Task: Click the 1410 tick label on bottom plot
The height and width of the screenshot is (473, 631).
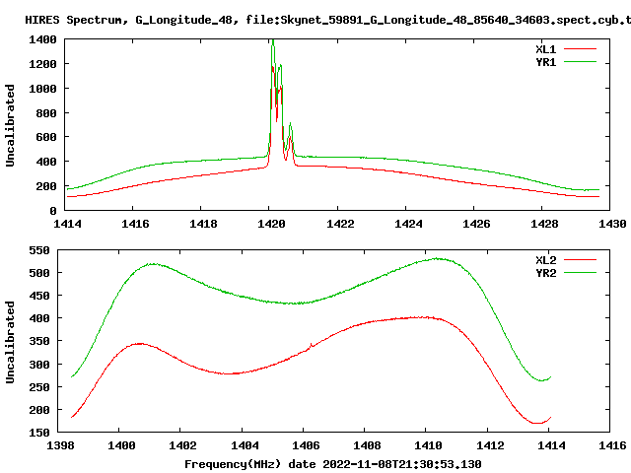Action: (428, 445)
